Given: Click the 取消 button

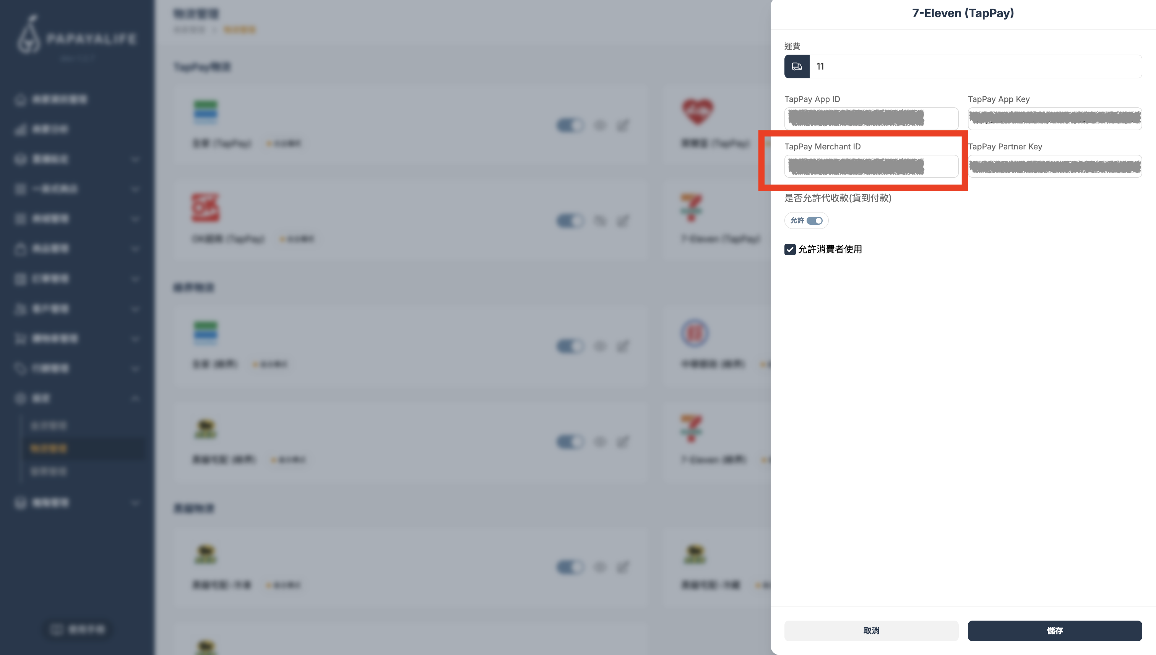Looking at the screenshot, I should [x=871, y=631].
